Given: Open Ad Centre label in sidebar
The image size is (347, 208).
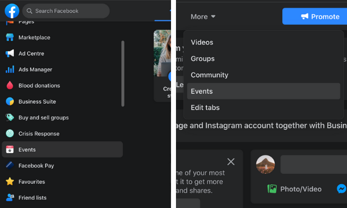Looking at the screenshot, I should 31,53.
